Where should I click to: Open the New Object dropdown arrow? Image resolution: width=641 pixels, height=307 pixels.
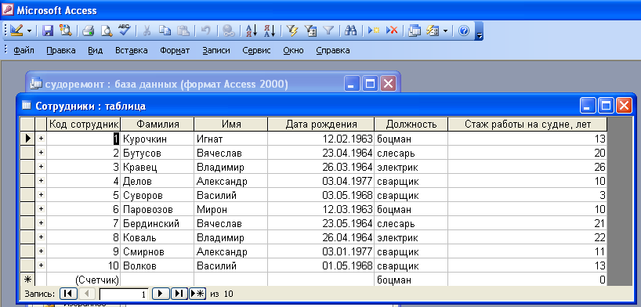(x=446, y=31)
